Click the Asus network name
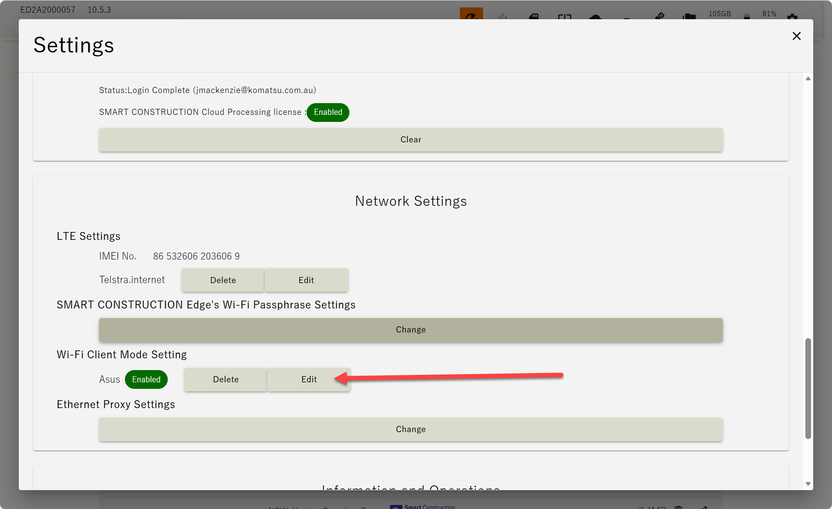 pyautogui.click(x=110, y=380)
